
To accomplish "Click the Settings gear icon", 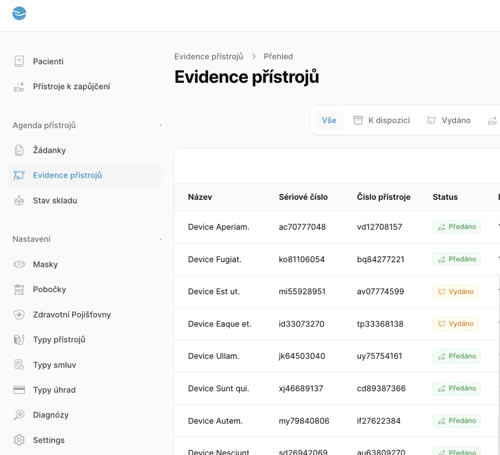I will click(19, 440).
